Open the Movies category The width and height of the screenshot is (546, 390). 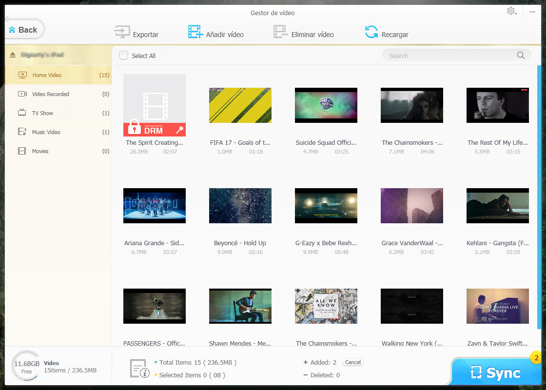coord(58,151)
